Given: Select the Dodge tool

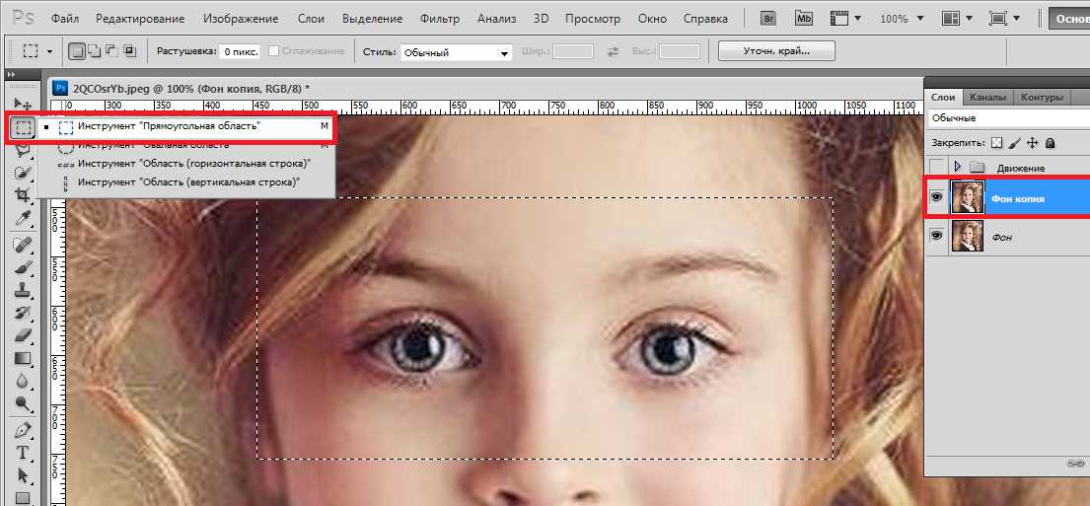Looking at the screenshot, I should pyautogui.click(x=23, y=403).
